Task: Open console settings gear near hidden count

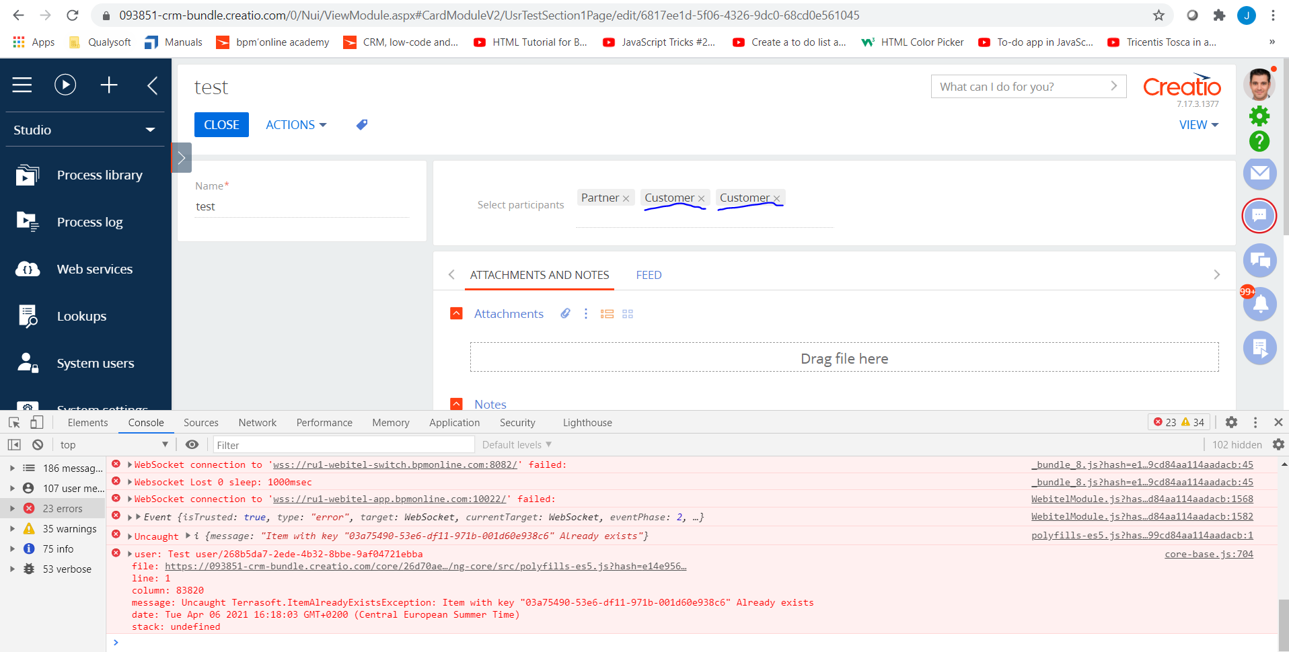Action: (x=1278, y=444)
